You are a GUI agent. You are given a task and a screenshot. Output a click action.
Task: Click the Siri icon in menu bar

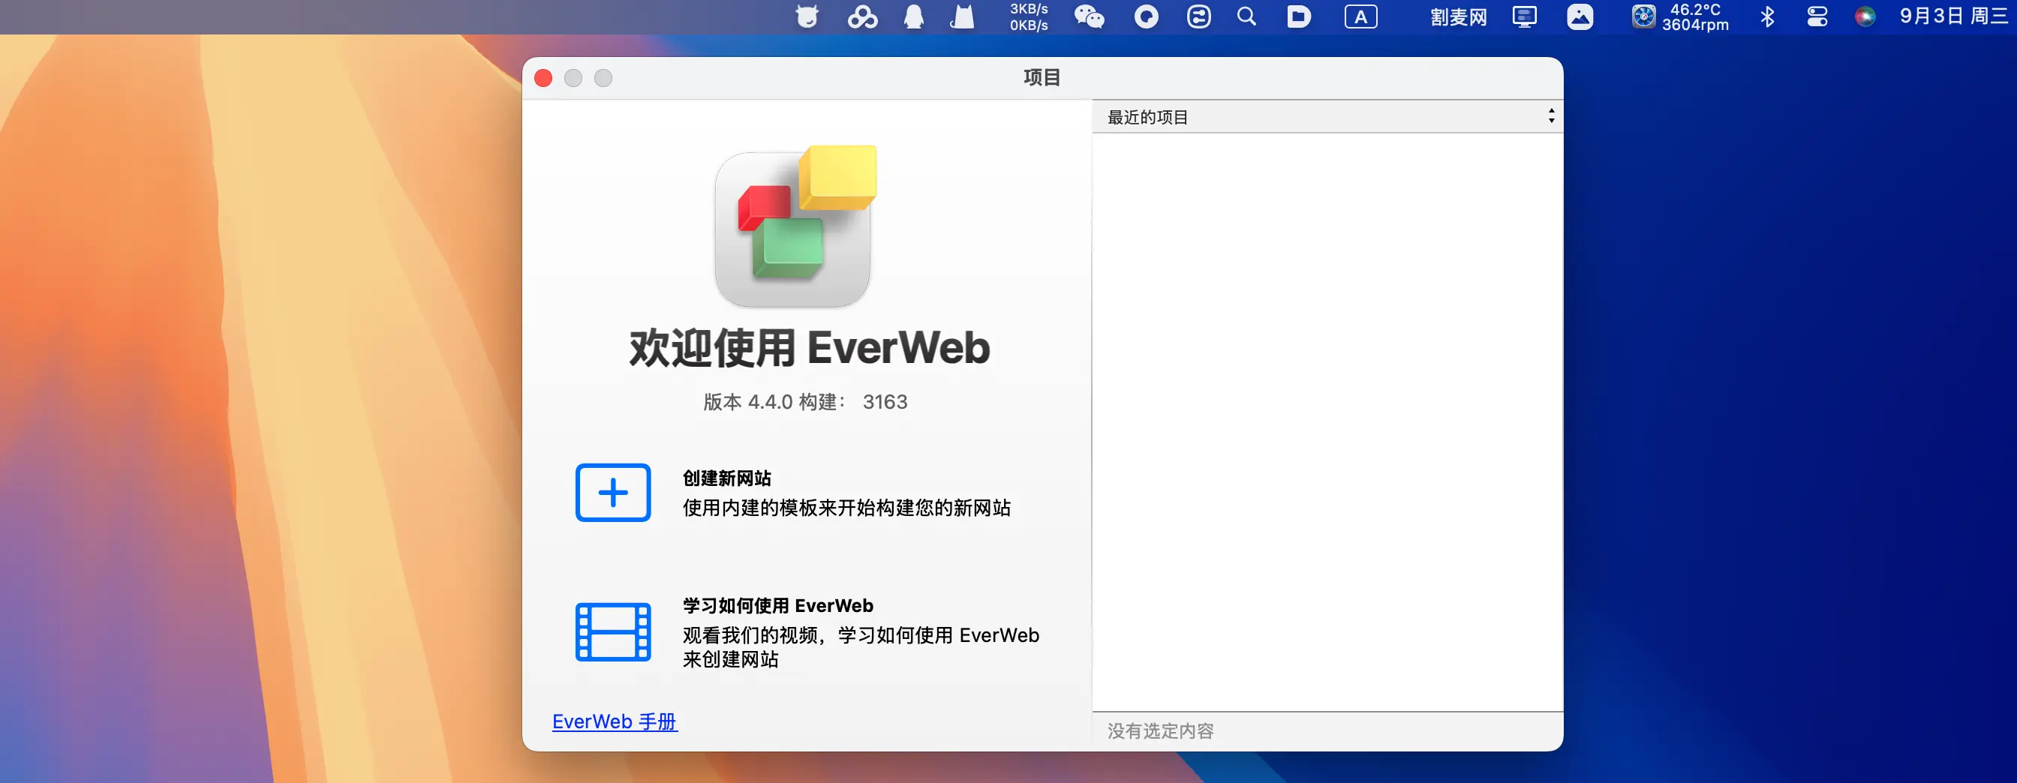click(1865, 16)
